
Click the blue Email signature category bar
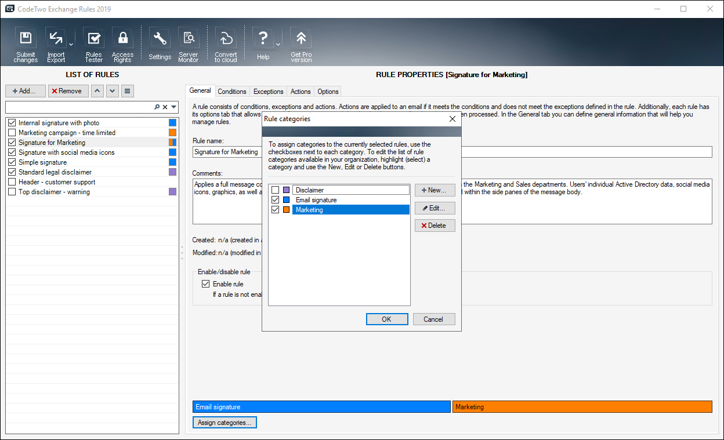coord(321,407)
